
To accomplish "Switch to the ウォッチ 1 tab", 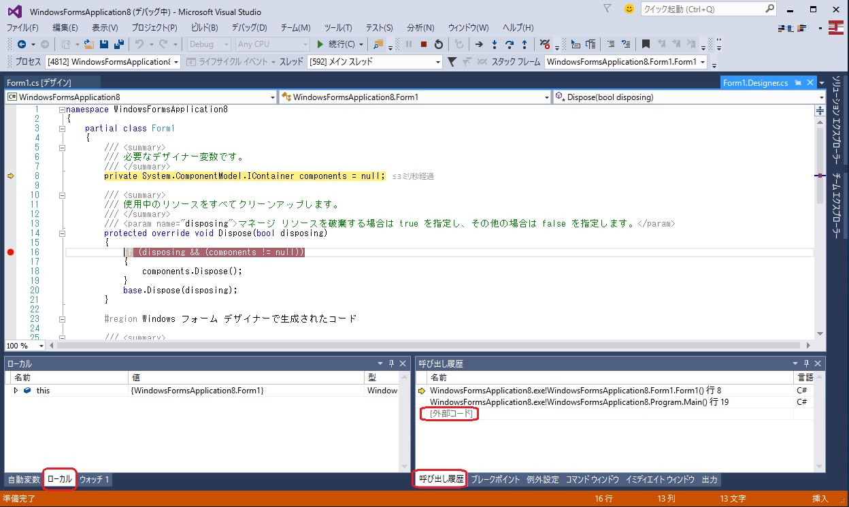I will (x=95, y=480).
